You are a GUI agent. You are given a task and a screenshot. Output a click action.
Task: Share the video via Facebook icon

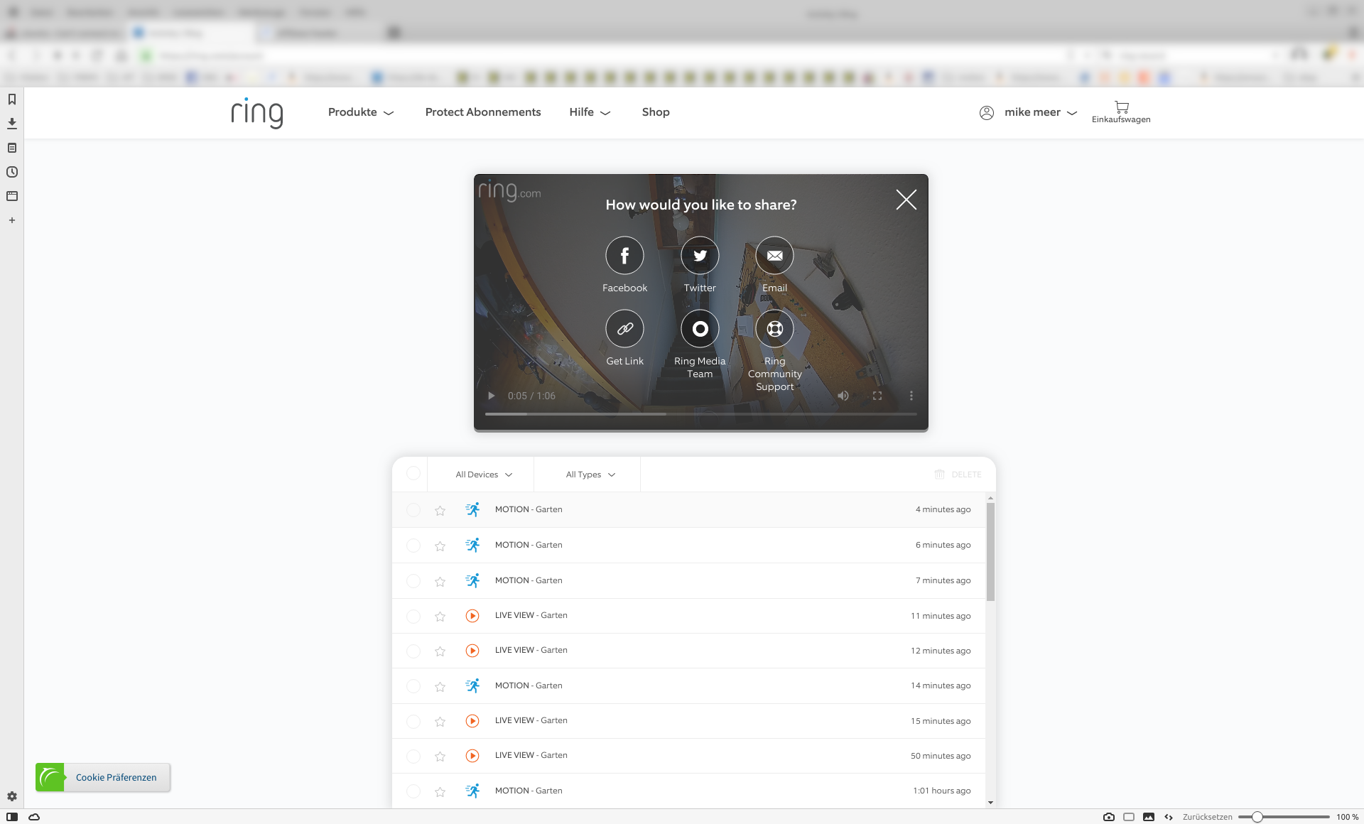(x=624, y=256)
